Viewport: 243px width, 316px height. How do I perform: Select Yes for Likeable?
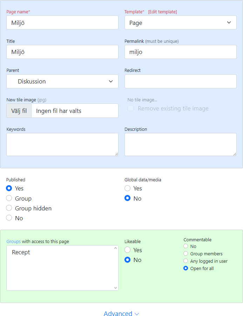[x=128, y=250]
